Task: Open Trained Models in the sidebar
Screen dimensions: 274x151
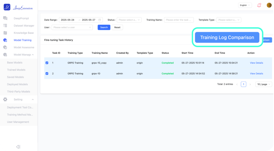Action: 16,70
